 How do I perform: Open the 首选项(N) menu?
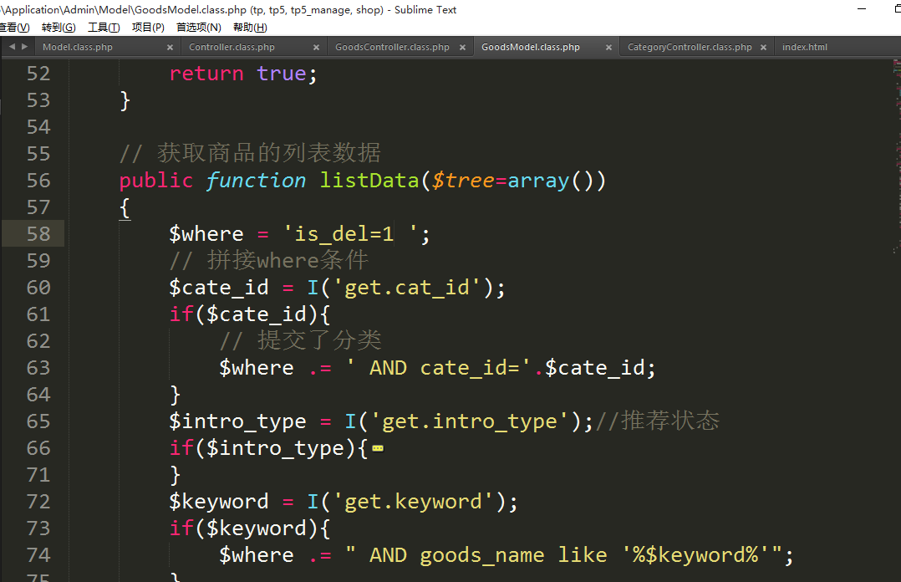pyautogui.click(x=198, y=28)
